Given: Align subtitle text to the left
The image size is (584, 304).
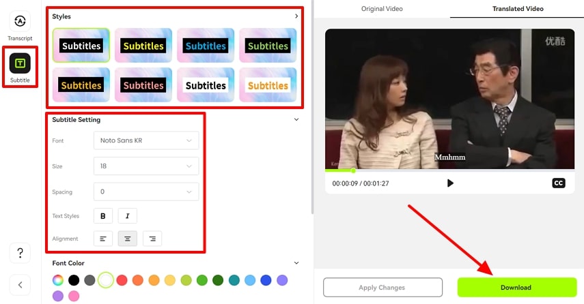Looking at the screenshot, I should [x=102, y=239].
